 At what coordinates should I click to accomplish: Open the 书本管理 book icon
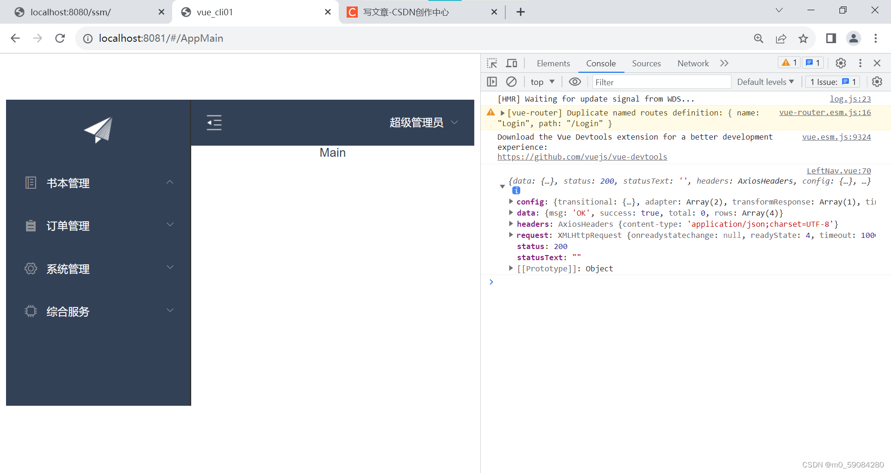(31, 183)
